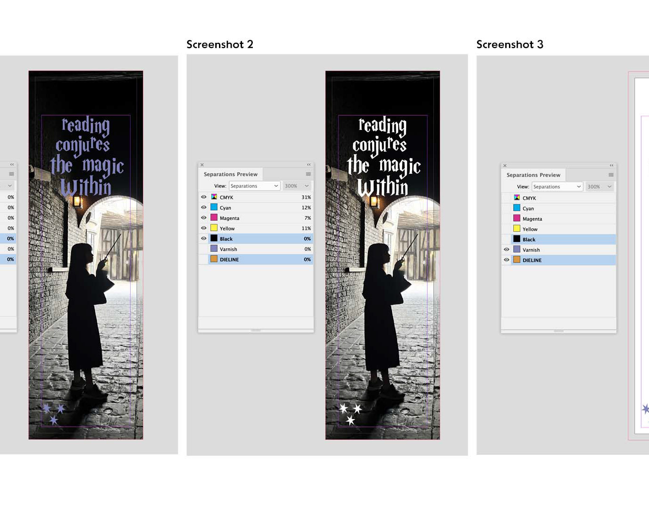Click the 12% Cyan ink value
The width and height of the screenshot is (649, 508).
[306, 208]
